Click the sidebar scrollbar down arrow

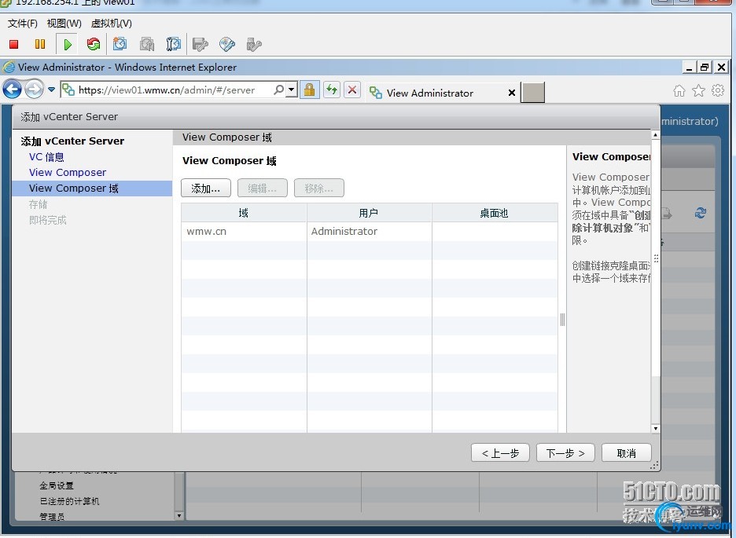click(x=178, y=515)
